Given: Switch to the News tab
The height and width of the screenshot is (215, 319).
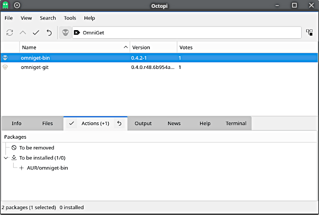Looking at the screenshot, I should pyautogui.click(x=174, y=123).
